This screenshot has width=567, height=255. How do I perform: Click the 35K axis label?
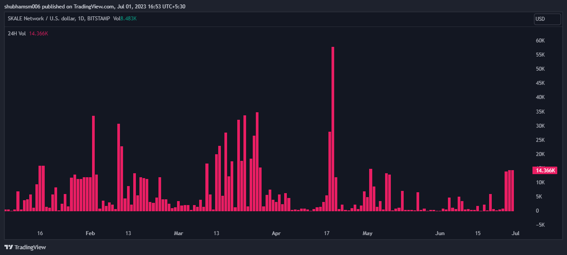540,112
